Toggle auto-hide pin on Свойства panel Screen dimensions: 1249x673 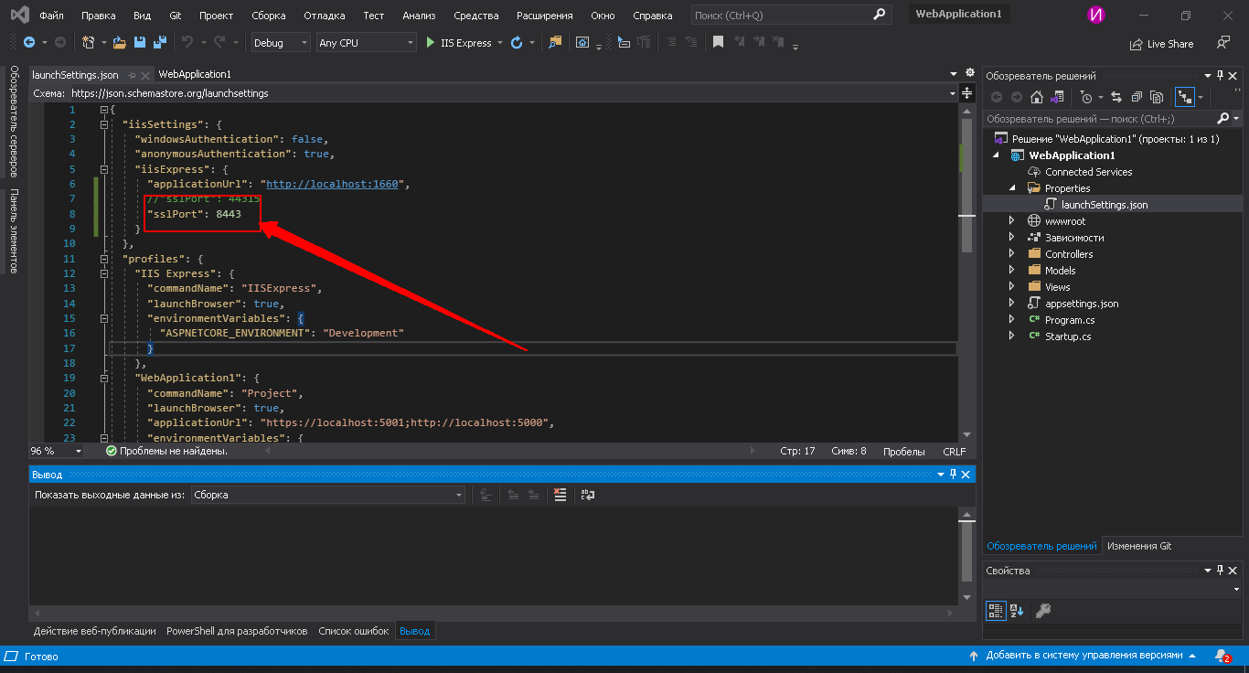click(1220, 571)
